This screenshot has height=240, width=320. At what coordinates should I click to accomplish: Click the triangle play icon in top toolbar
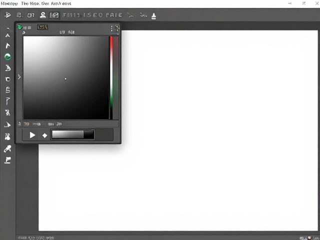[8, 15]
